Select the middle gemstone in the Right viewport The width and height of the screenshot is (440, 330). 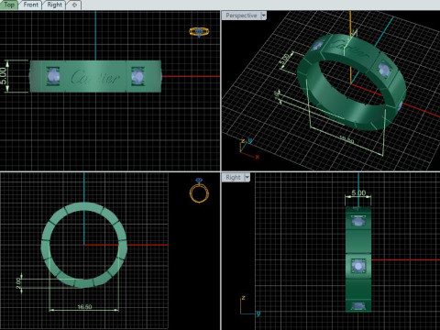[357, 266]
